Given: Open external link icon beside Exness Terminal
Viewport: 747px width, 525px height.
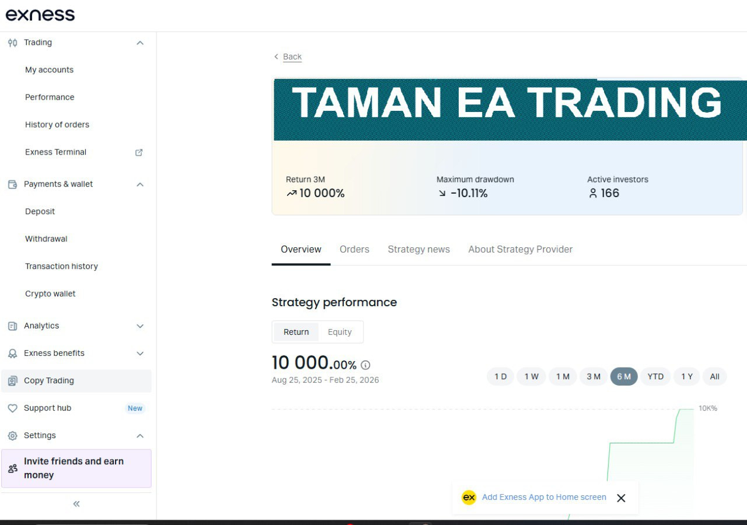Looking at the screenshot, I should click(x=139, y=152).
